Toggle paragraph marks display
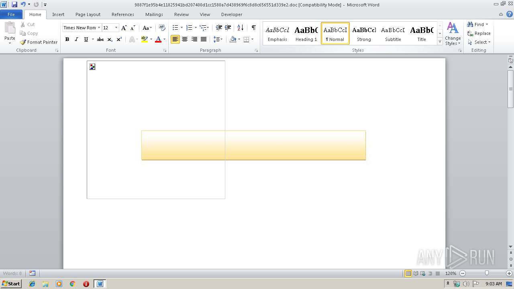514x289 pixels. point(253,28)
